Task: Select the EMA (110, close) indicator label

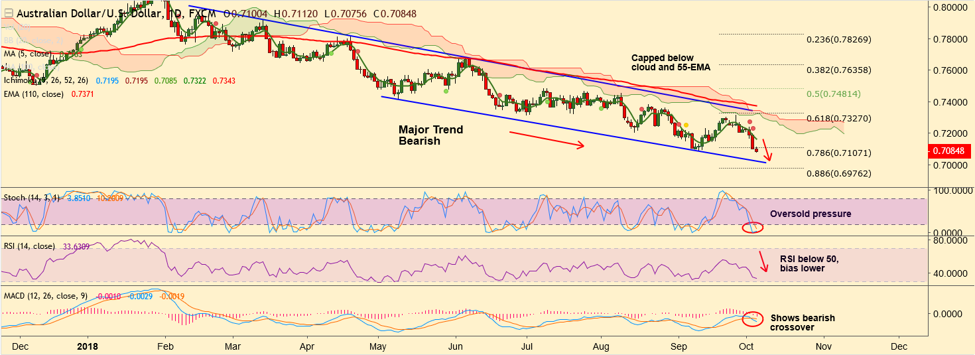Action: pyautogui.click(x=33, y=94)
